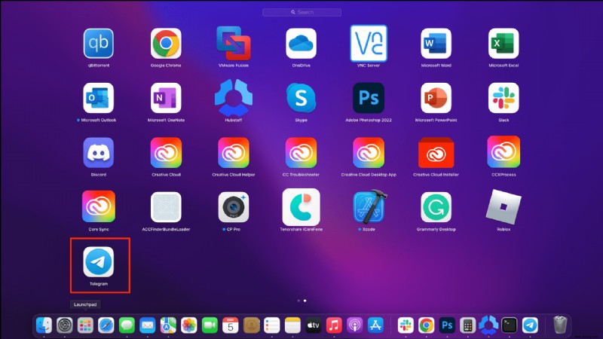Launch Telegram from the Launchpad grid
This screenshot has height=339, width=603.
point(99,261)
